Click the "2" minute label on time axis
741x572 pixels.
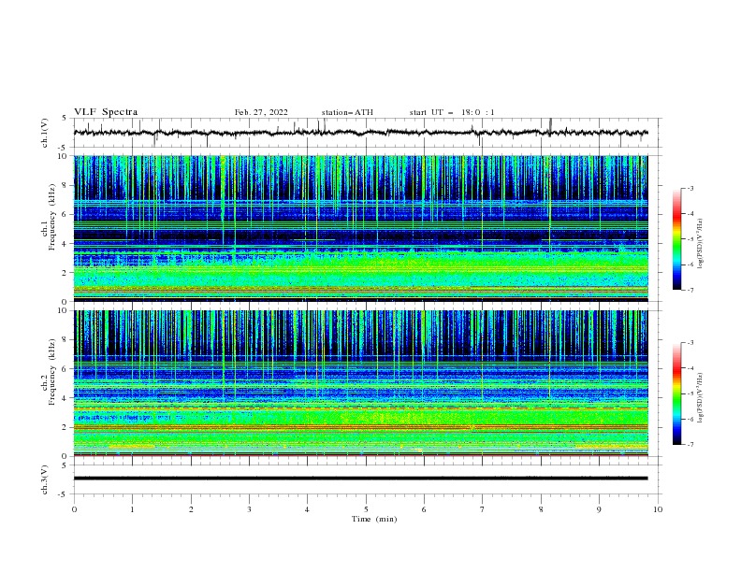point(191,509)
